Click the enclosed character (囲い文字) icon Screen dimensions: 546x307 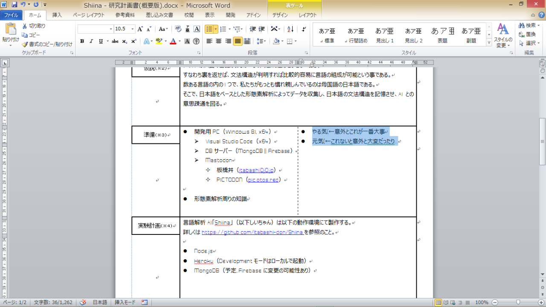[x=196, y=41]
